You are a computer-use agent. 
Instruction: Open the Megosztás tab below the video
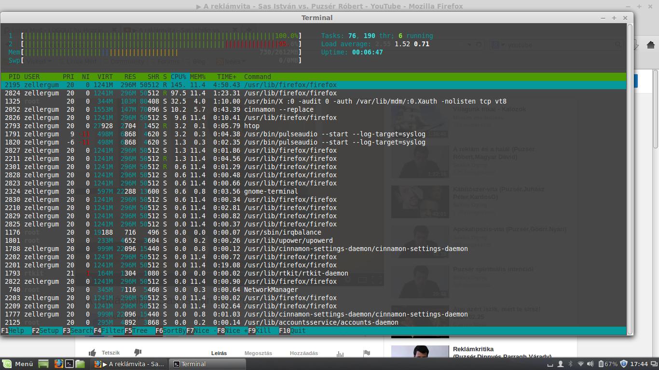[258, 353]
